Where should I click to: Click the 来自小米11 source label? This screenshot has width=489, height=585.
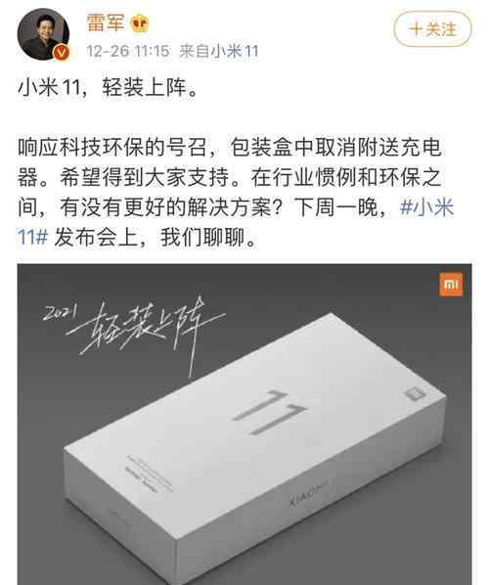pos(219,51)
